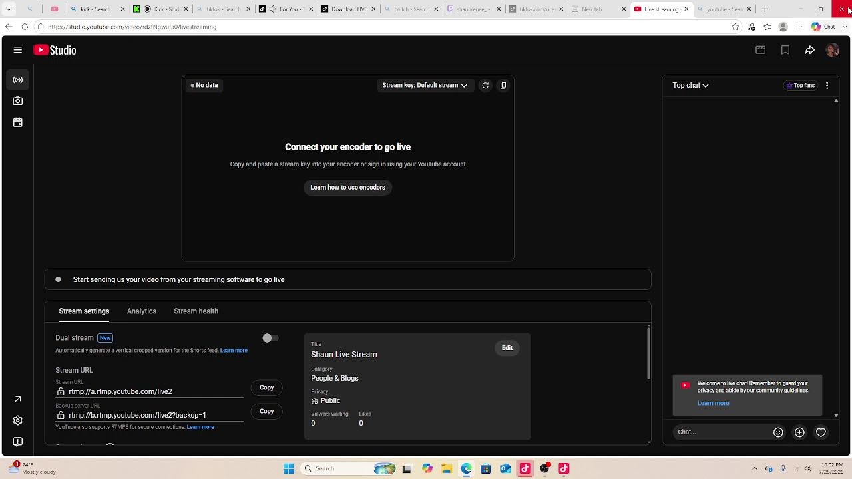Viewport: 852px width, 479px height.
Task: Send a heart reaction in chat
Action: coord(821,432)
